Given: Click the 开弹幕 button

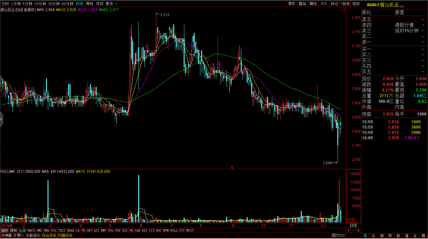Looking at the screenshot, I should [x=6, y=236].
